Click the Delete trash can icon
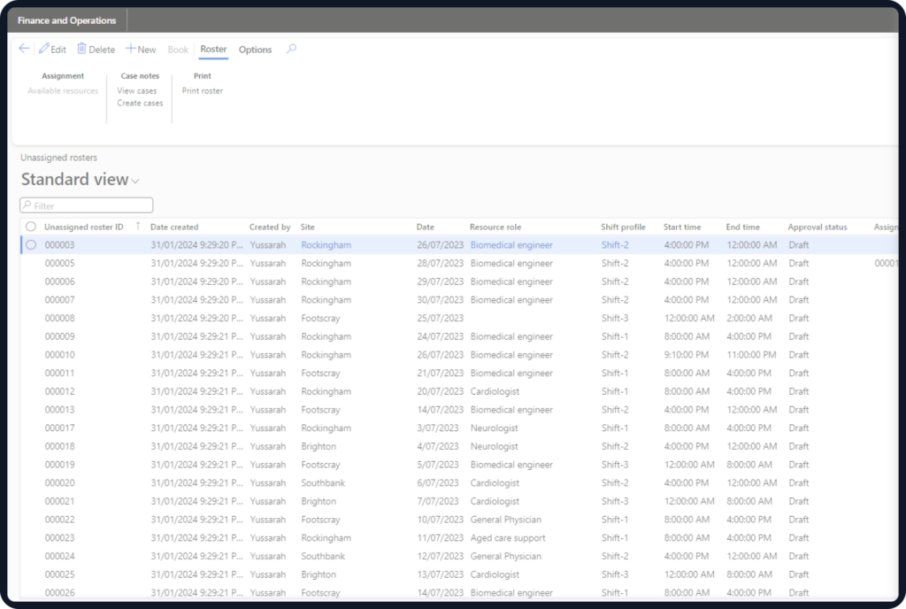This screenshot has height=609, width=906. (82, 49)
